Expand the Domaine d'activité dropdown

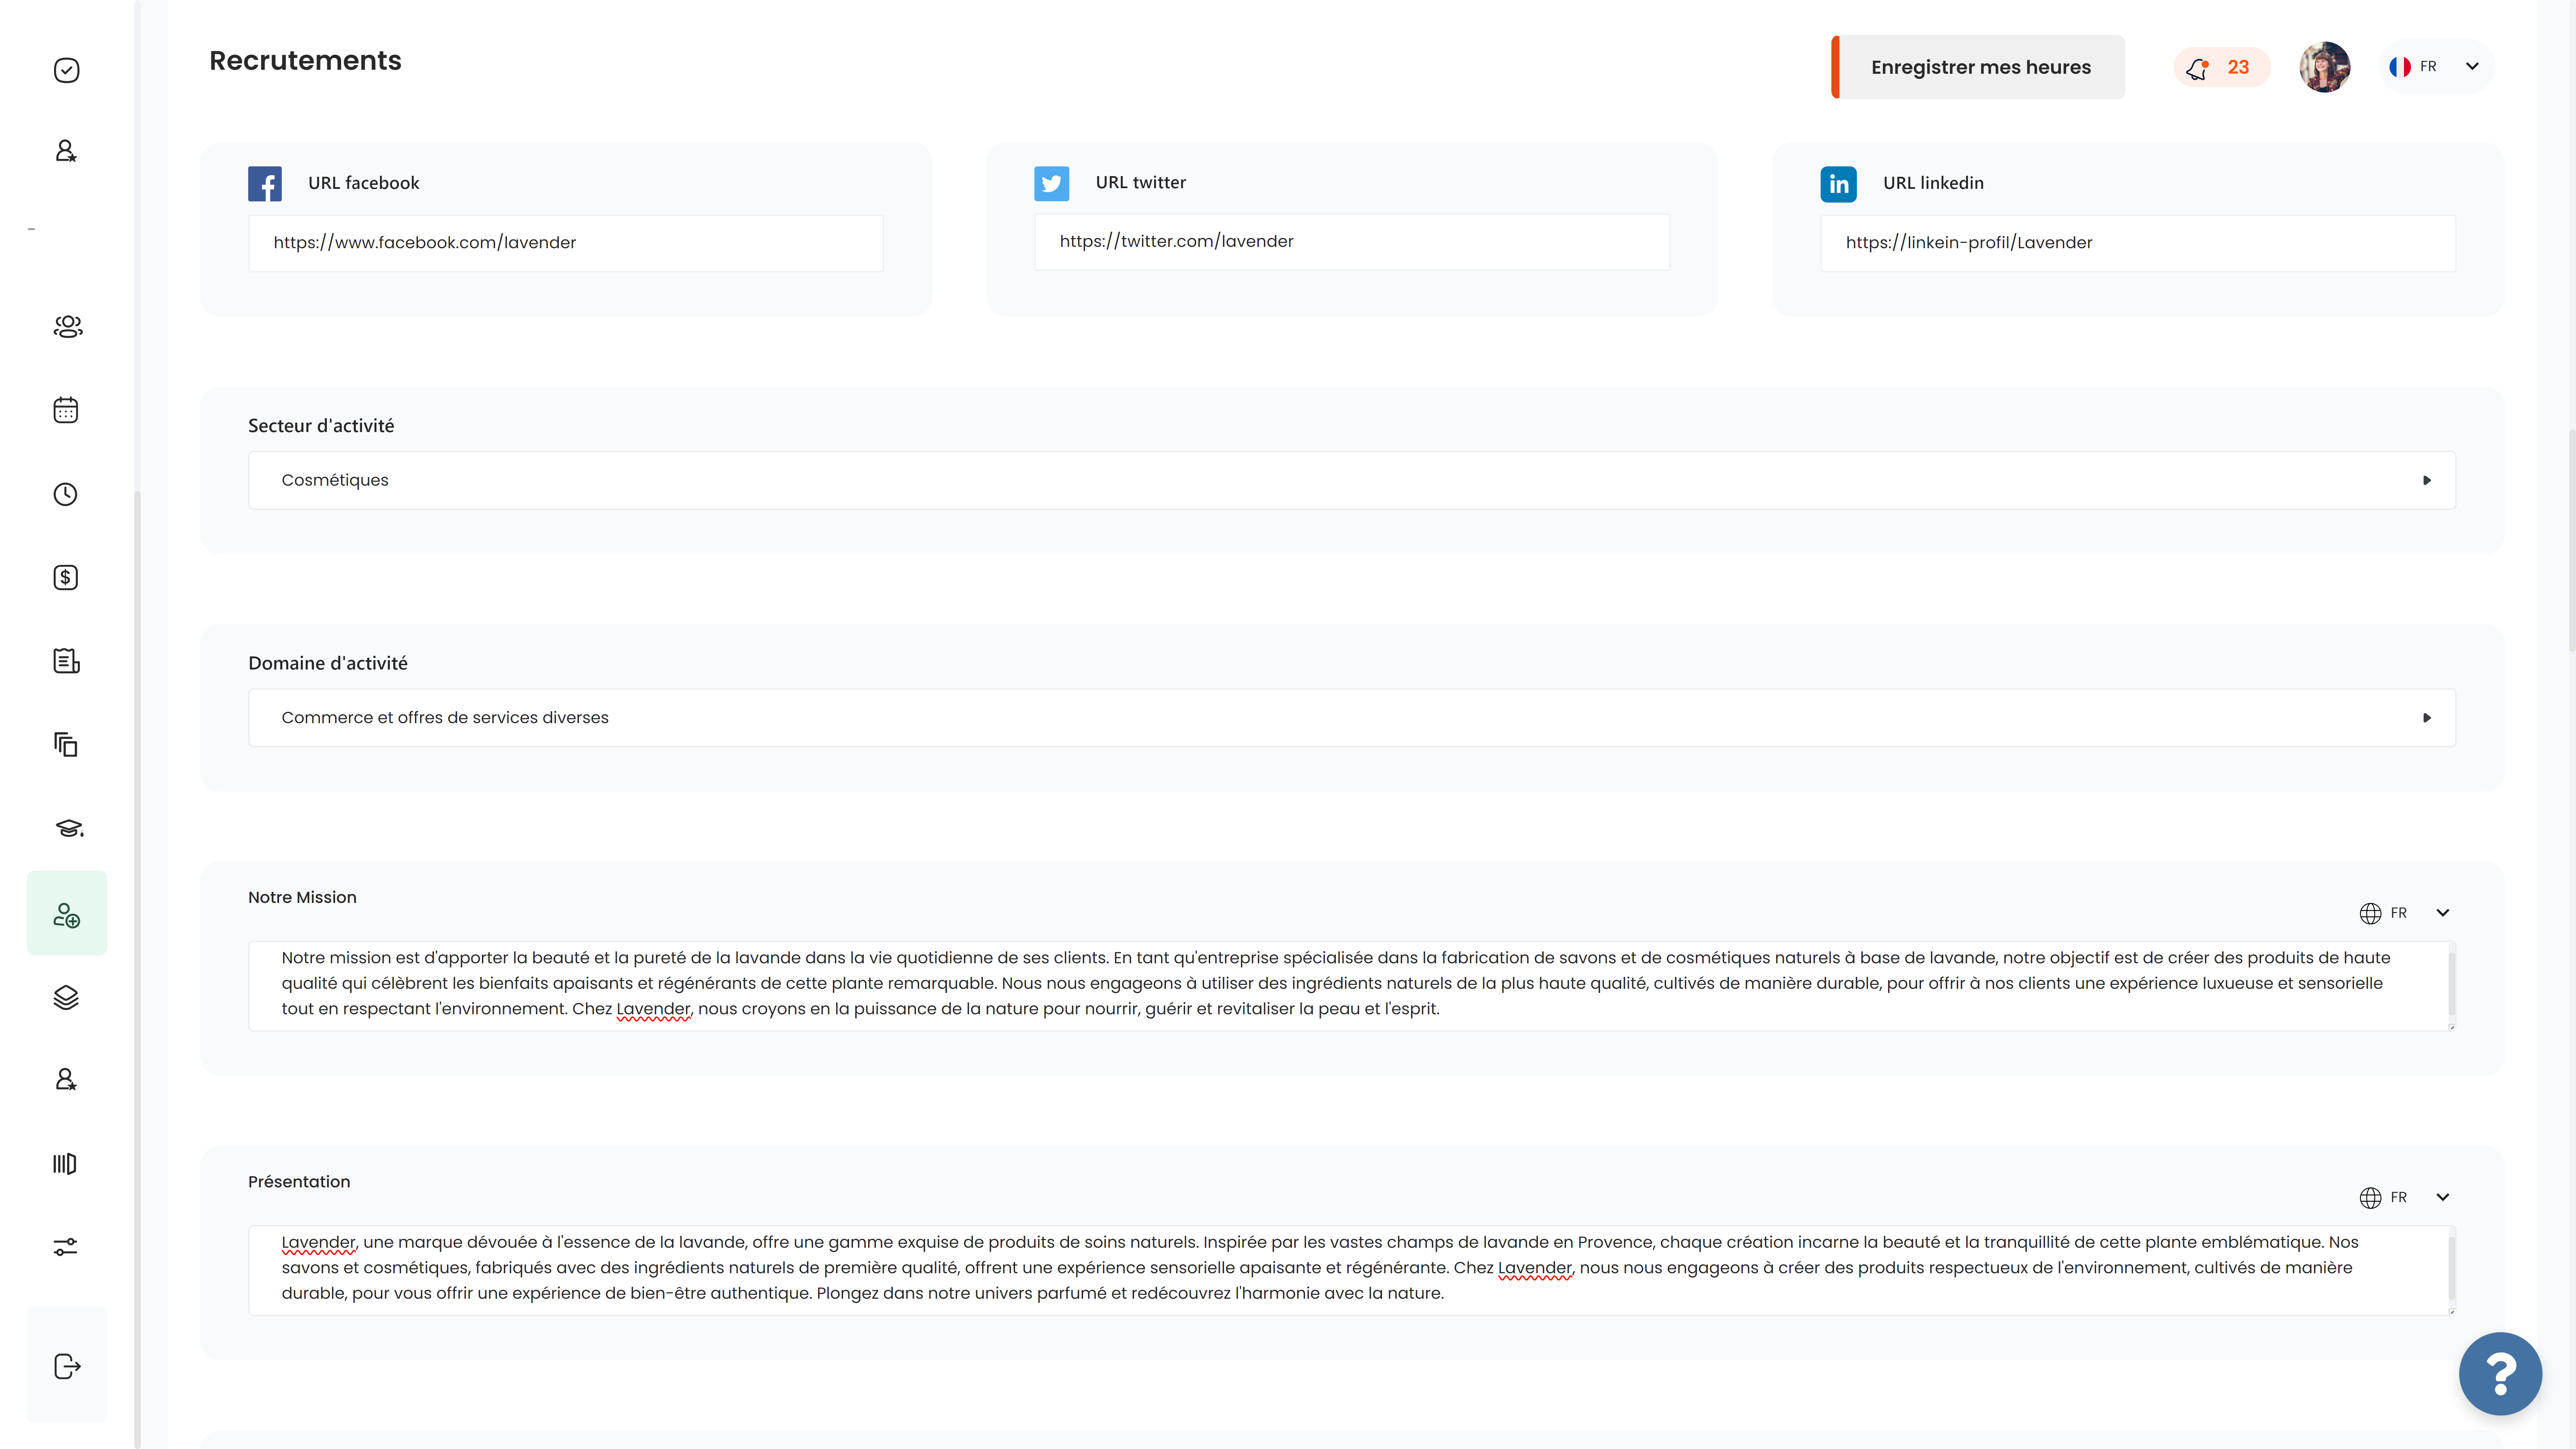point(1352,718)
